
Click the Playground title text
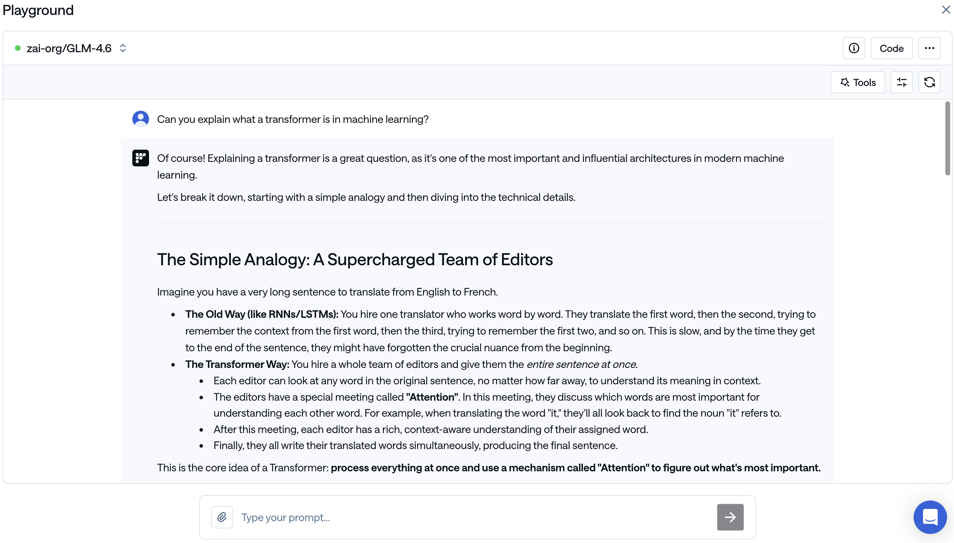(x=38, y=10)
